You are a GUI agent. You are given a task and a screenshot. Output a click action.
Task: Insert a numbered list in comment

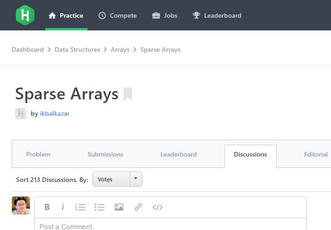(80, 207)
